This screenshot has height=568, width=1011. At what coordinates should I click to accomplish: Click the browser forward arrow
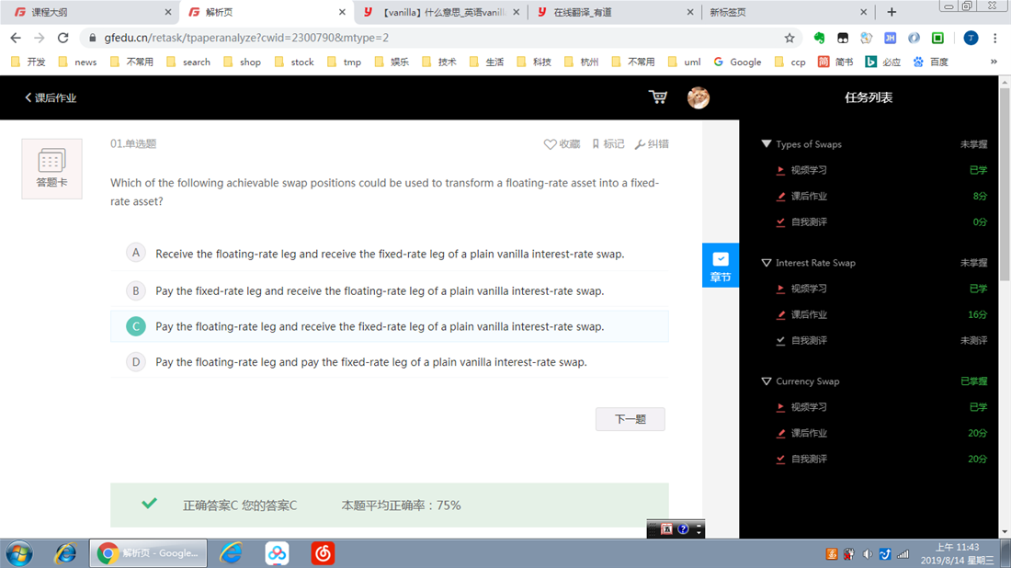coord(40,38)
